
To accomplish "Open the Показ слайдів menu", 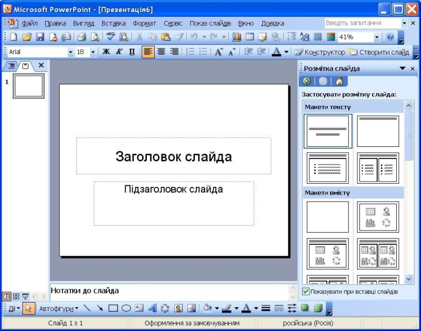I will tap(210, 24).
